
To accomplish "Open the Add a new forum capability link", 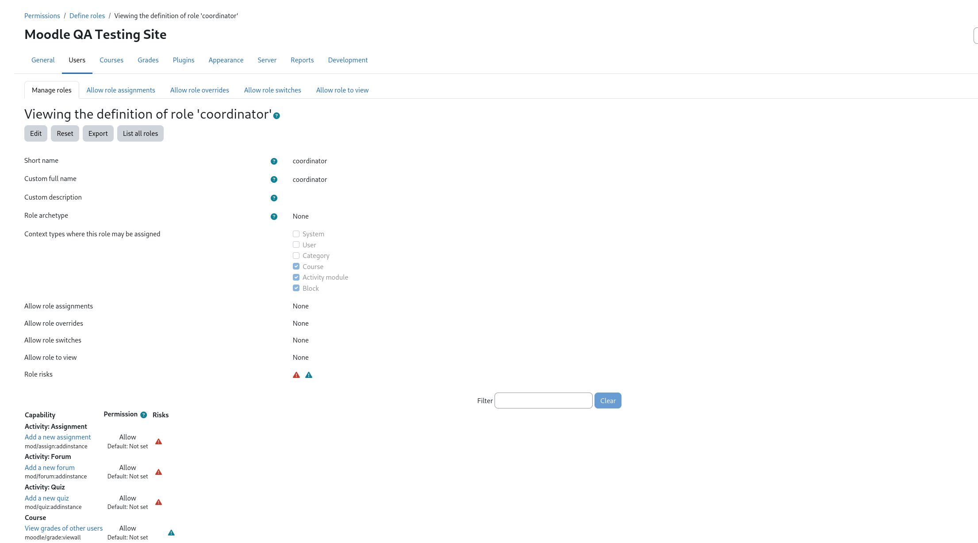I will [50, 468].
